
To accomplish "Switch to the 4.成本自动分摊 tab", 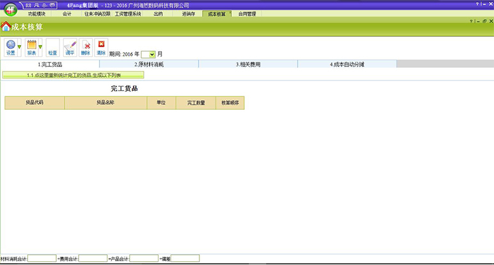I will 346,64.
